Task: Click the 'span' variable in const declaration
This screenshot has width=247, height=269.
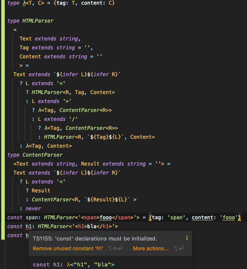Action: click(x=32, y=217)
